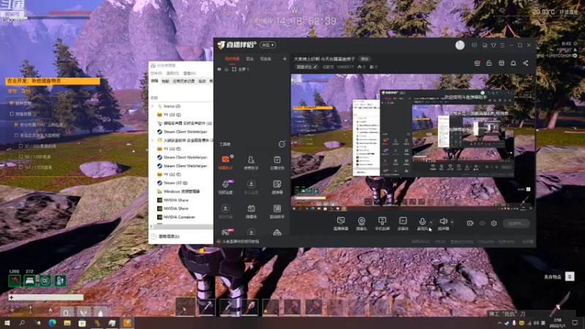Click the speaker icon in streaming bar
This screenshot has height=329, width=585.
coord(443,222)
